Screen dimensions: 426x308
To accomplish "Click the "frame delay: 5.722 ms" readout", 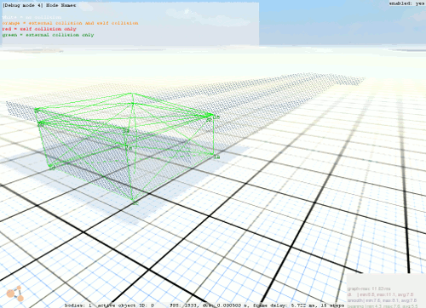I will 284,305.
